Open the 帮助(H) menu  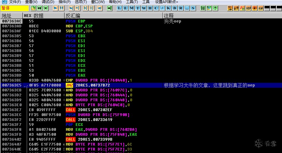coord(115,2)
